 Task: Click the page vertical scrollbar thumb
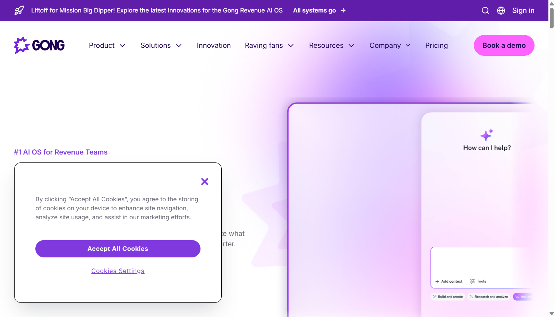[x=552, y=17]
